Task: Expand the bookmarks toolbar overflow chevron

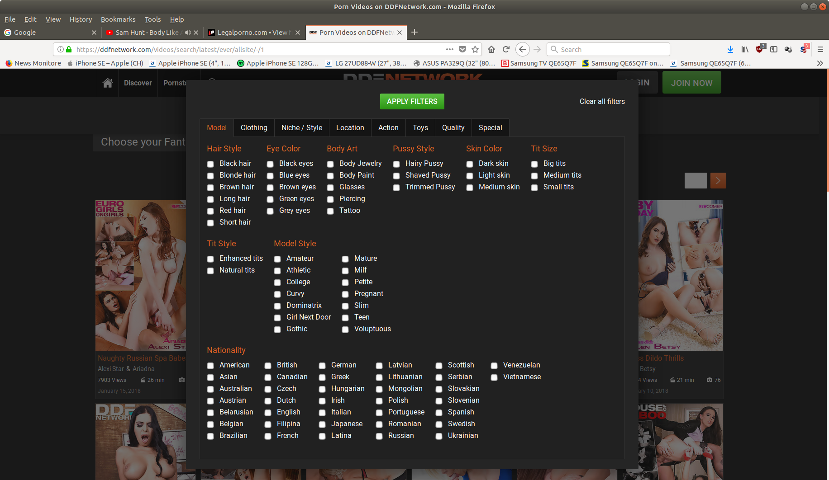Action: [819, 63]
